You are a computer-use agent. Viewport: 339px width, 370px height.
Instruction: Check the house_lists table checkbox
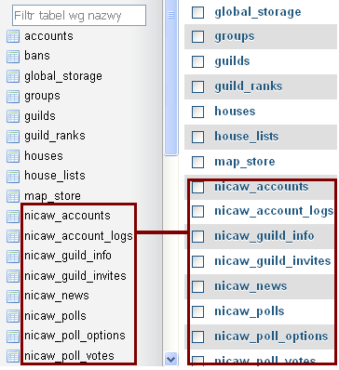point(197,137)
